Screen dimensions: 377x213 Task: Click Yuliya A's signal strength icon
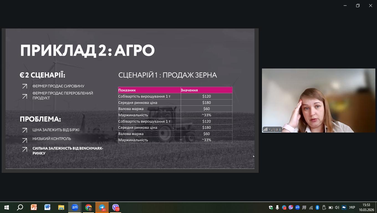pos(265,130)
